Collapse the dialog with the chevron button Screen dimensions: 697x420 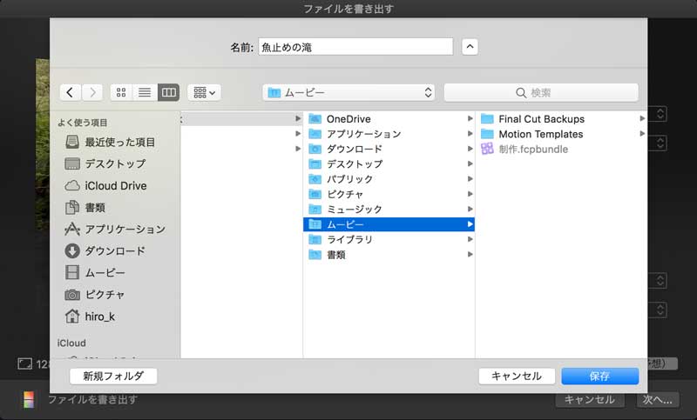tap(470, 47)
